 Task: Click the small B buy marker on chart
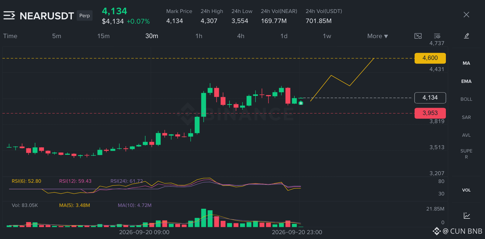click(x=301, y=103)
